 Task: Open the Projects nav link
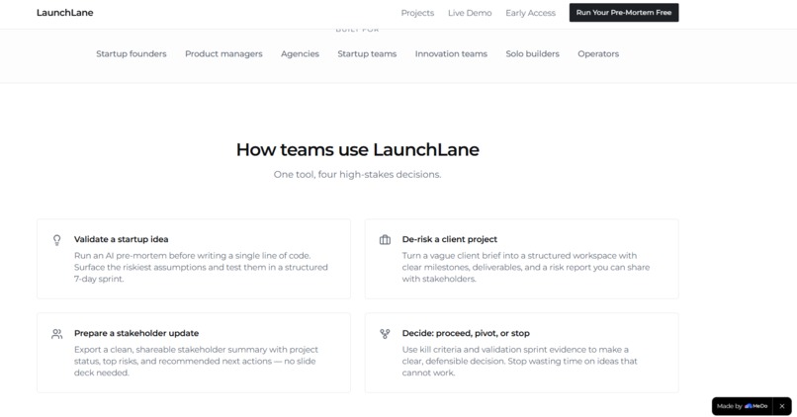tap(417, 13)
